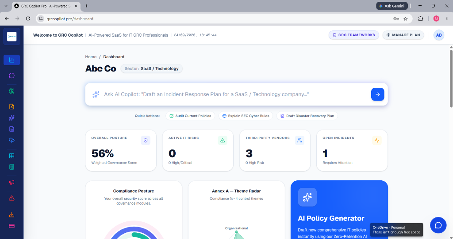
Task: Click the Ask Gemini button in Chrome
Action: point(392,6)
